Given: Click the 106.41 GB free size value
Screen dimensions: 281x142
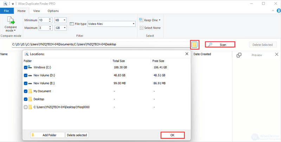Looking at the screenshot, I should [160, 68].
